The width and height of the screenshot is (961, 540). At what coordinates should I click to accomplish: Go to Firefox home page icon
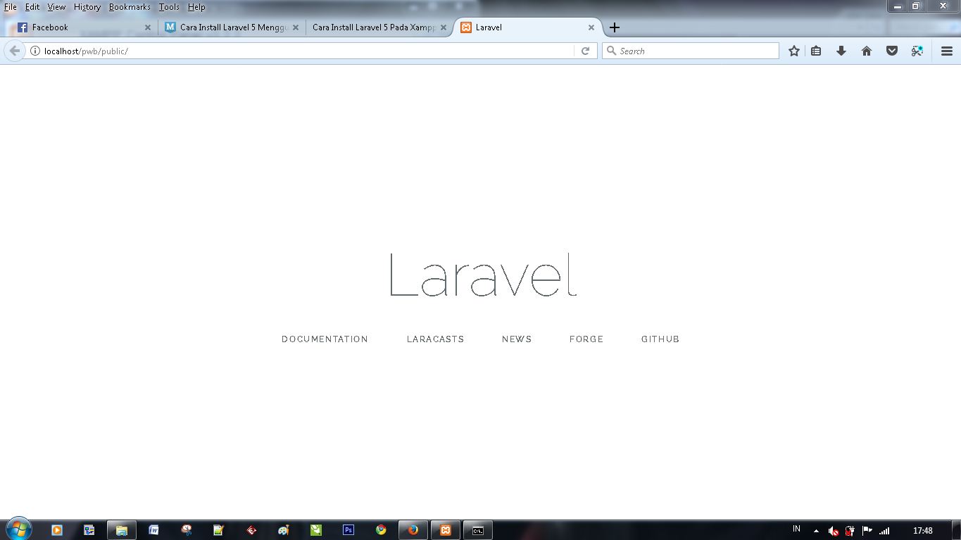click(867, 51)
